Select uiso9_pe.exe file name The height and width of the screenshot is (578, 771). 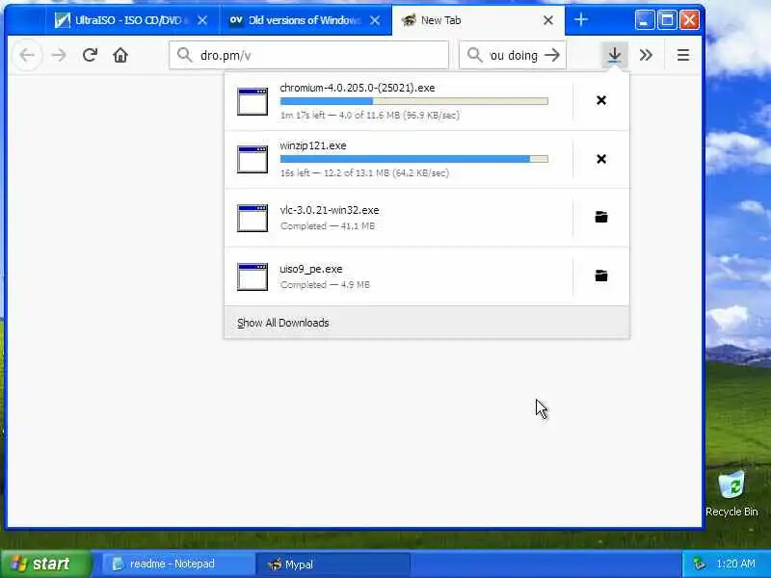[x=311, y=270]
